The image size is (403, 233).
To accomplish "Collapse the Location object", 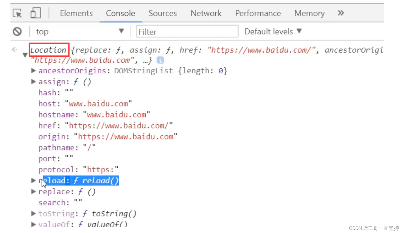I will pyautogui.click(x=25, y=55).
